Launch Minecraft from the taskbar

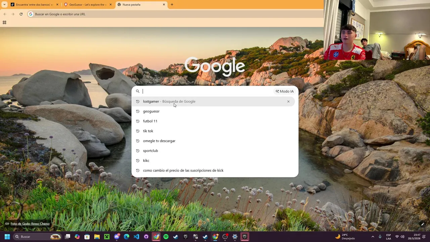coord(106,237)
